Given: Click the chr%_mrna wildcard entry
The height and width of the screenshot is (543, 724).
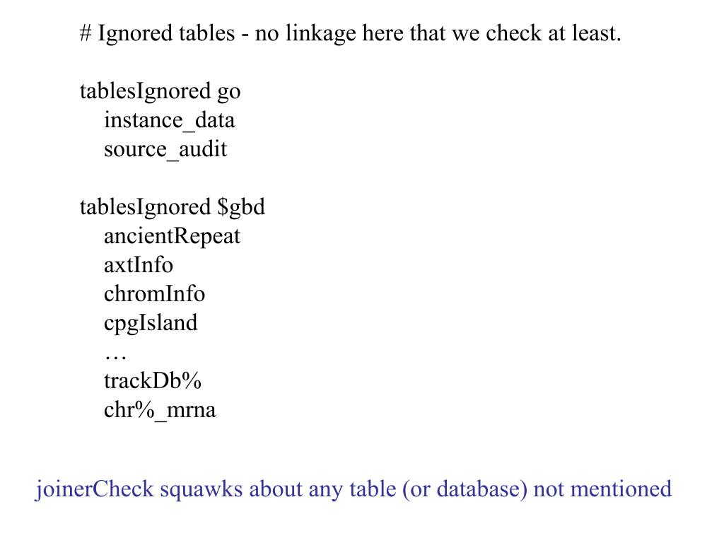Looking at the screenshot, I should [x=160, y=410].
